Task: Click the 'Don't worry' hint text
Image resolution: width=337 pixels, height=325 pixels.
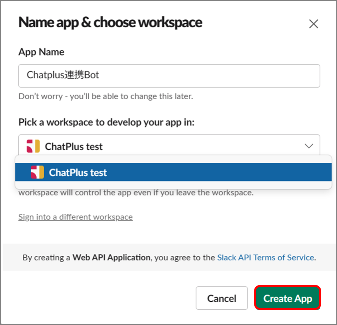Action: pos(106,96)
